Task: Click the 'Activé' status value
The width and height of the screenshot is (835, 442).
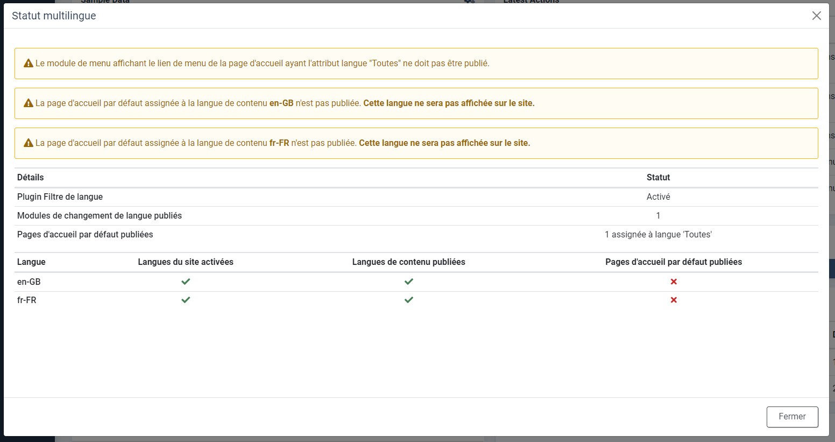Action: [658, 197]
